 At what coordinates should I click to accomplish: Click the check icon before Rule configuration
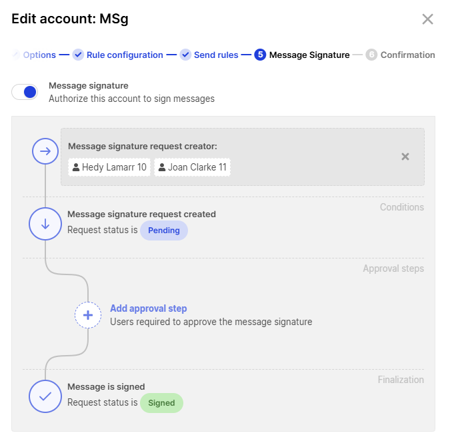click(x=78, y=55)
